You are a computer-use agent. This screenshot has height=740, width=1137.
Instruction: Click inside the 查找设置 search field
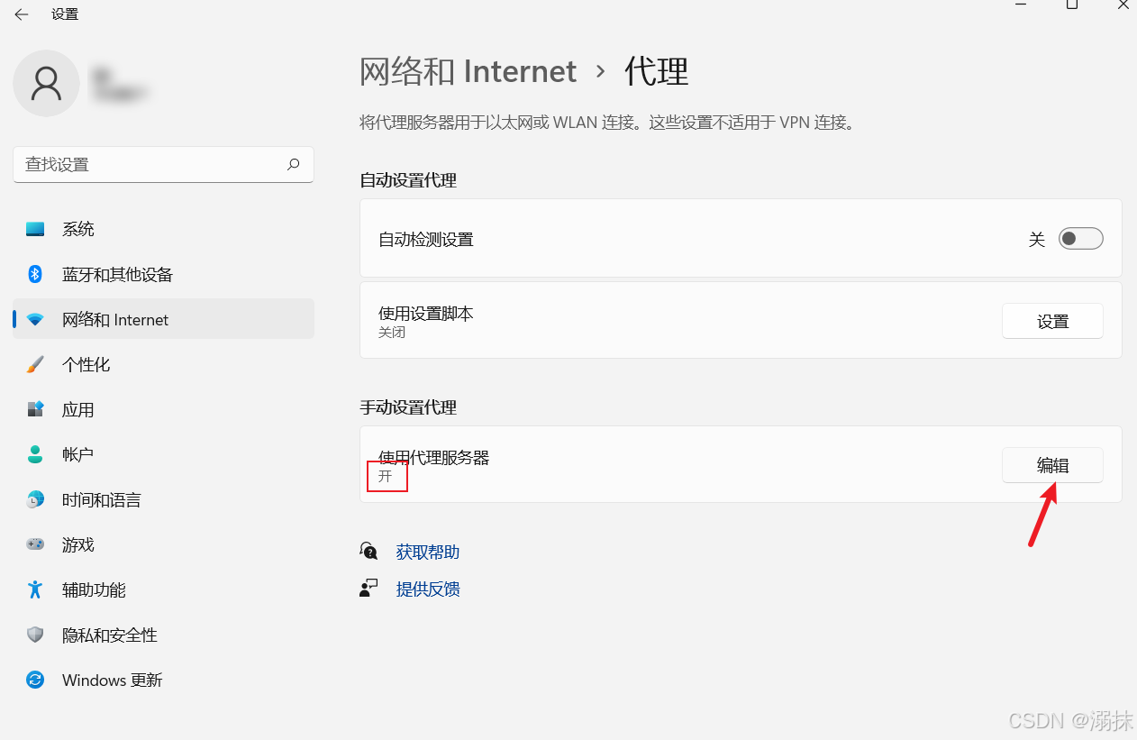[153, 164]
